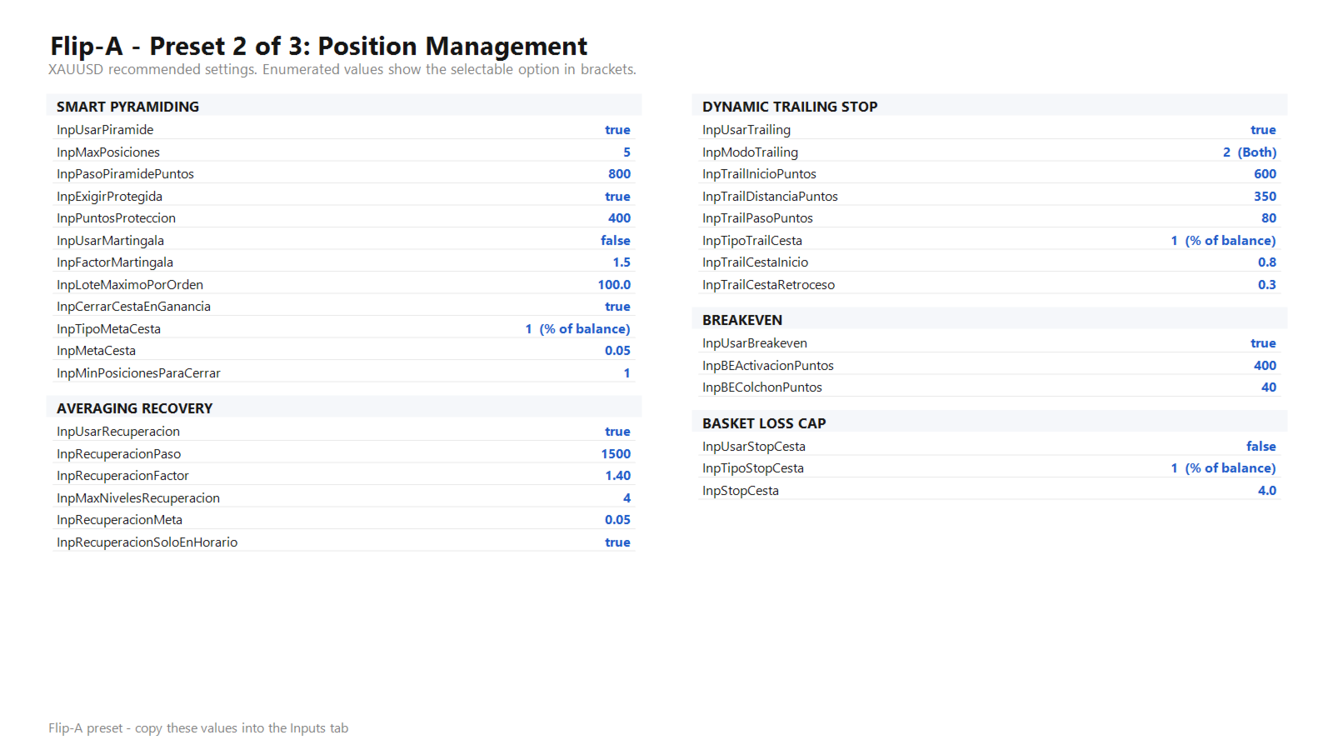The image size is (1333, 750).
Task: Select the InpBEColchonPuntos value 40
Action: (x=1269, y=387)
